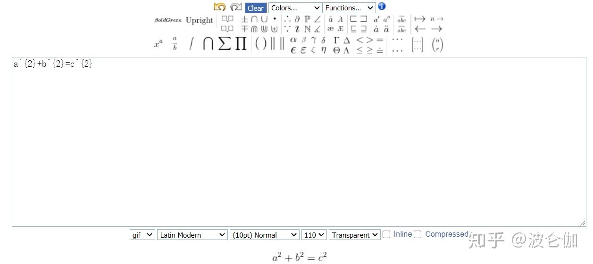Viewport: 593px width, 264px height.
Task: Undo the last equation edit
Action: (219, 7)
